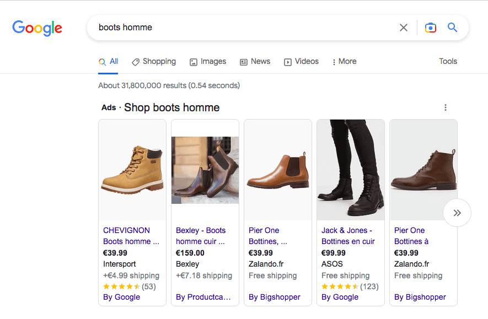Screen dimensions: 488x319
Task: Click the €99.99 price
Action: pos(333,253)
